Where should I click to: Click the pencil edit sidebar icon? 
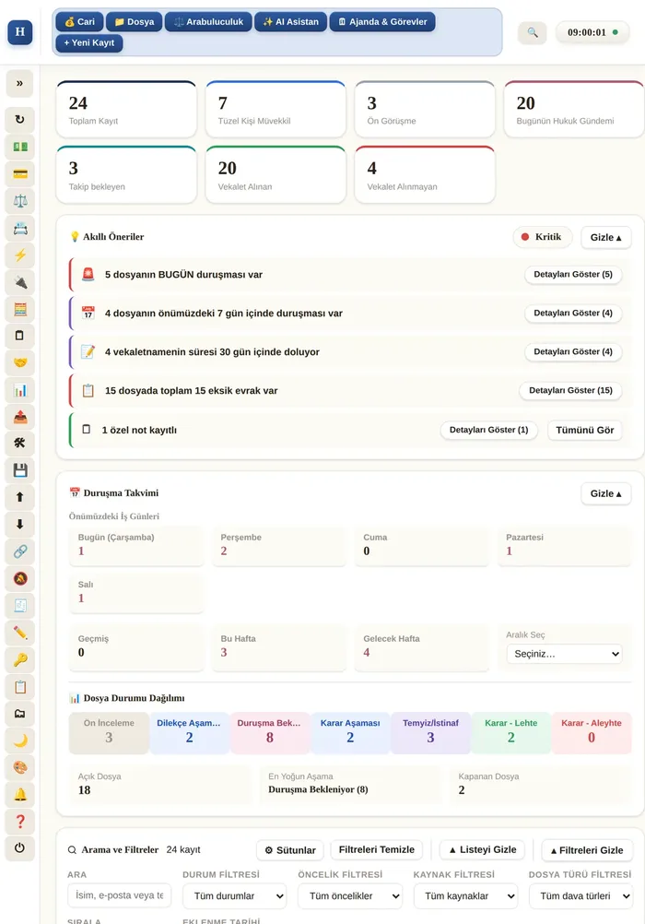click(20, 633)
